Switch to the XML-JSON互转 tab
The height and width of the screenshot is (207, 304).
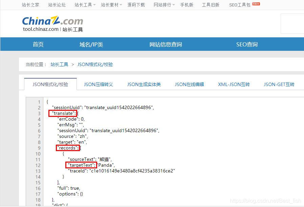(x=234, y=84)
